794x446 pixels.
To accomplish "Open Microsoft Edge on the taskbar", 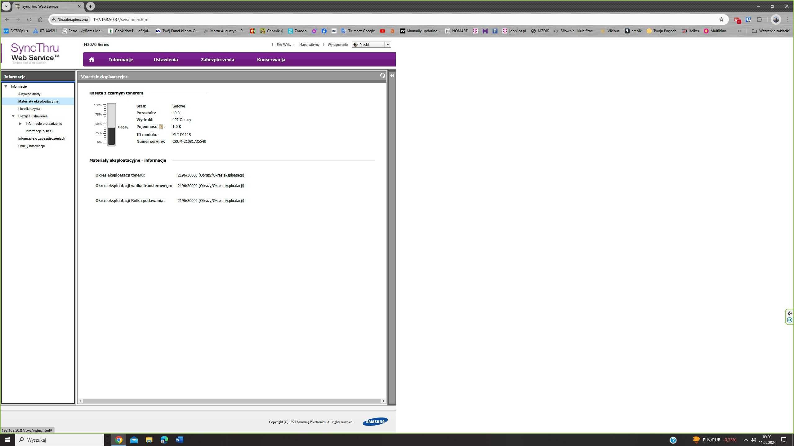I will 164,440.
